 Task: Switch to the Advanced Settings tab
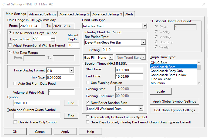click(43, 14)
